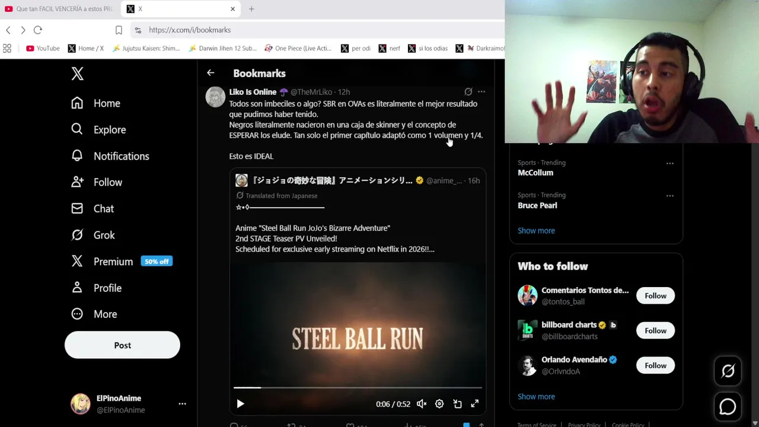Image resolution: width=759 pixels, height=427 pixels.
Task: Reload the current page
Action: (38, 30)
